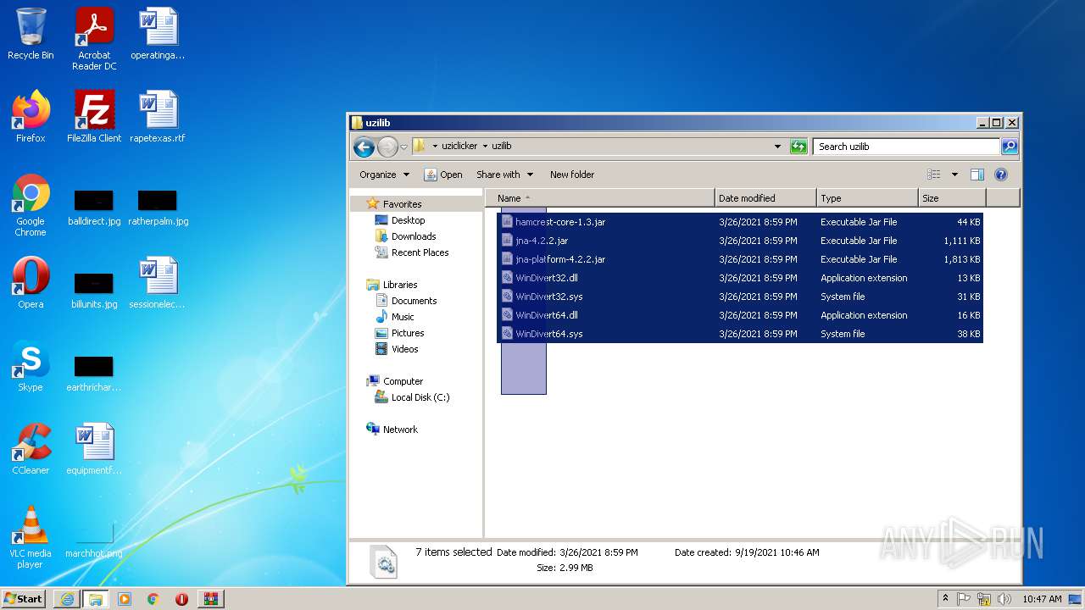Click the Opera taskbar icon
Image resolution: width=1085 pixels, height=610 pixels.
pos(181,599)
